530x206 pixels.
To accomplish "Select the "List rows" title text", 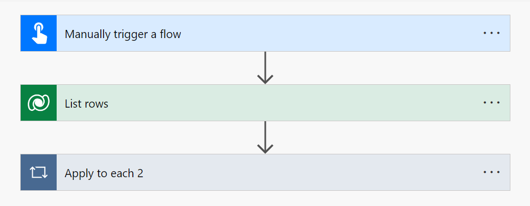I will tap(87, 103).
